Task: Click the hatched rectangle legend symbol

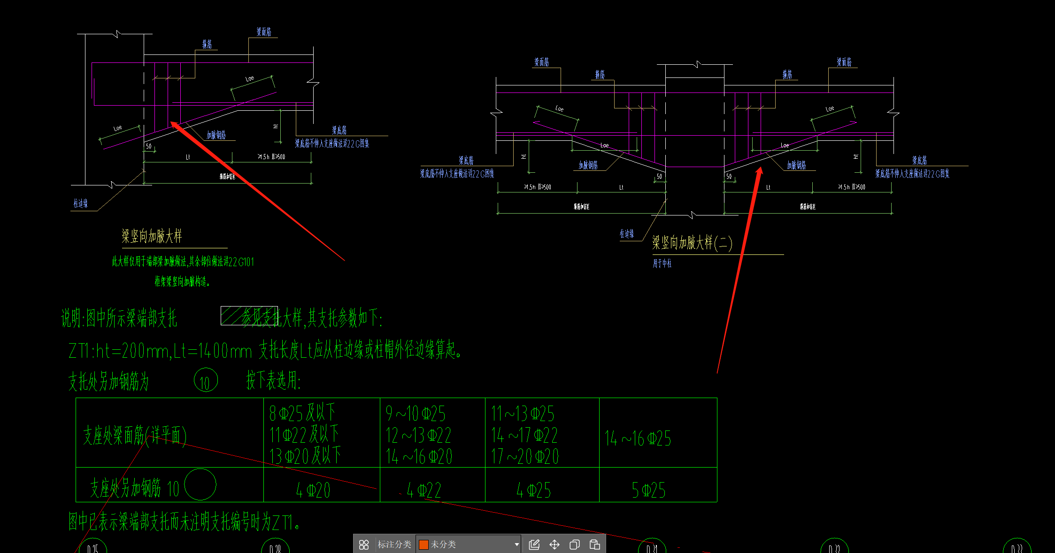Action: click(249, 315)
